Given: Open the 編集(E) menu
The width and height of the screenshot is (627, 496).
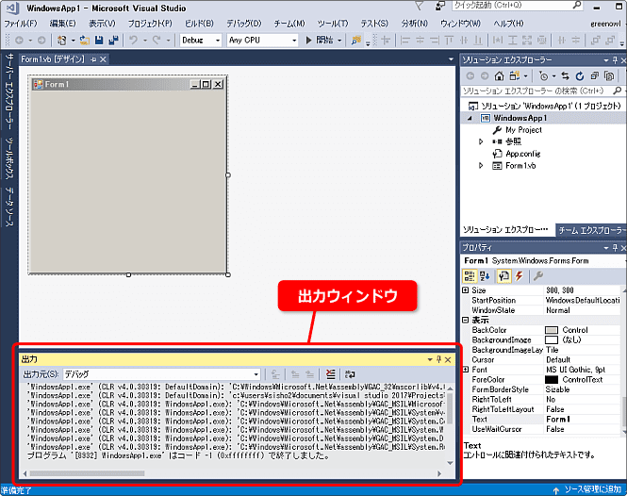Looking at the screenshot, I should coord(63,24).
